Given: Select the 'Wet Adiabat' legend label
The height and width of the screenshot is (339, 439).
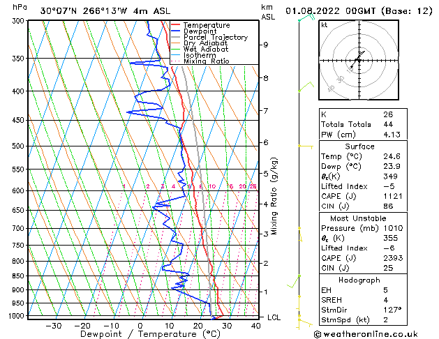Looking at the screenshot, I should pyautogui.click(x=206, y=49).
